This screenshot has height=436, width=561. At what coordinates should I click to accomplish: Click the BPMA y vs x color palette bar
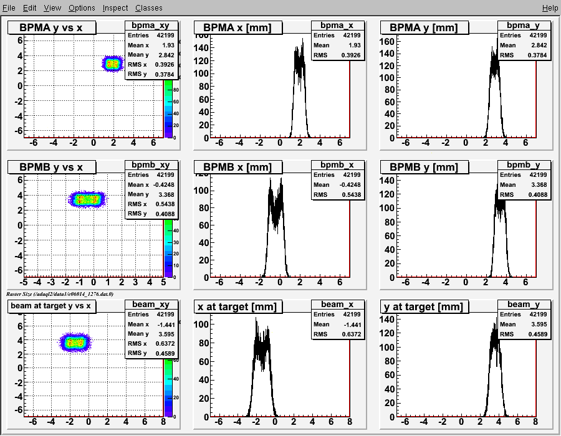pyautogui.click(x=168, y=108)
